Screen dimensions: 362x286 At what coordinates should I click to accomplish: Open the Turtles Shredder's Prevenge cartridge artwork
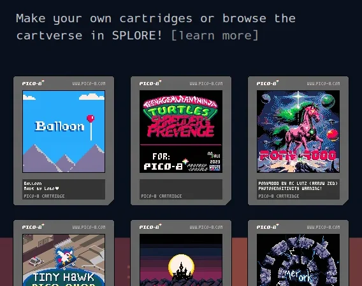[181, 132]
